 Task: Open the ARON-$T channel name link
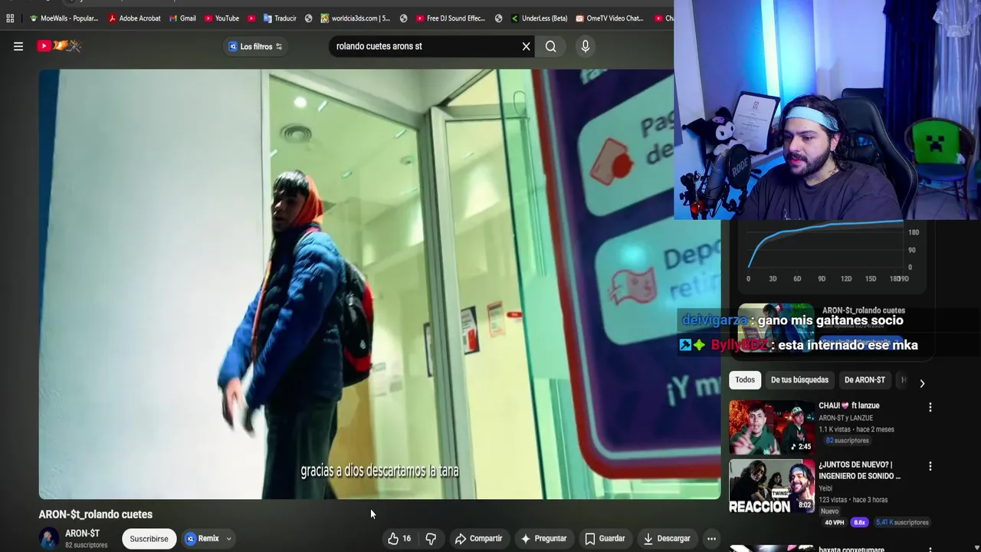82,534
